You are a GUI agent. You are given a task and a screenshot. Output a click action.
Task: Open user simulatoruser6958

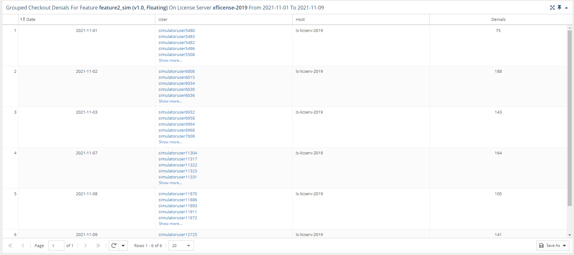177,118
